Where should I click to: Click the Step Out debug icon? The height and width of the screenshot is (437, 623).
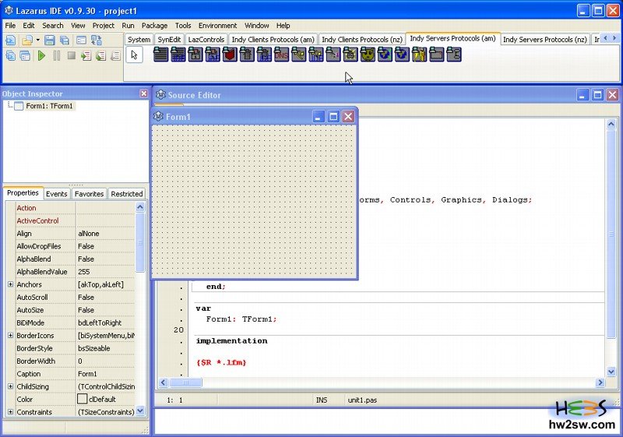click(x=115, y=55)
